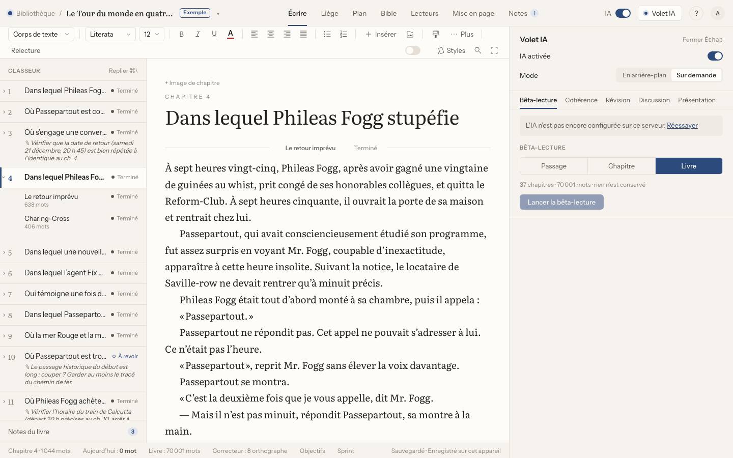Expand chapter 5 in the binder
Viewport: 733px width, 458px height.
pyautogui.click(x=4, y=252)
